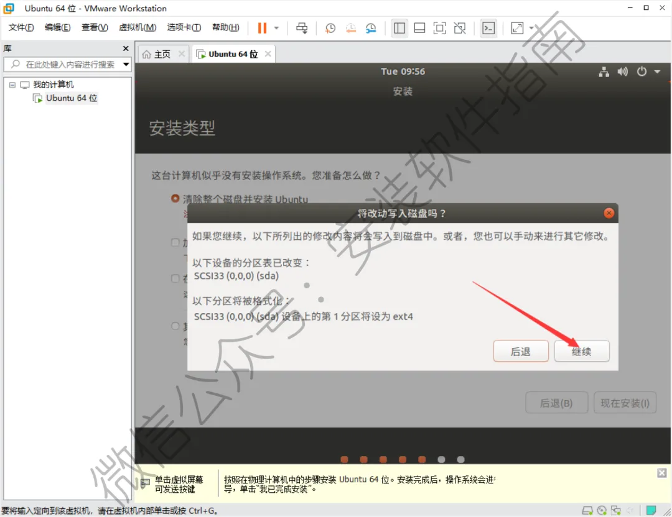Viewport: 672px width, 517px height.
Task: Take a snapshot of the VM
Action: tap(330, 28)
